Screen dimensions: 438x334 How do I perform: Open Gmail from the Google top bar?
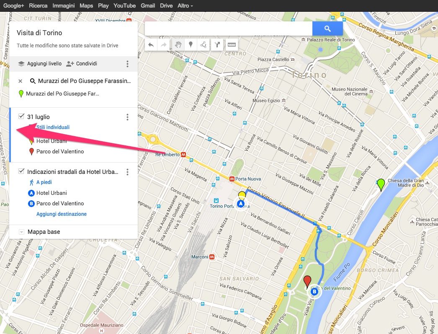coord(148,6)
